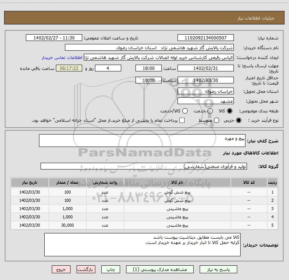Click the buyer organization name field
The width and height of the screenshot is (289, 280).
click(x=149, y=48)
